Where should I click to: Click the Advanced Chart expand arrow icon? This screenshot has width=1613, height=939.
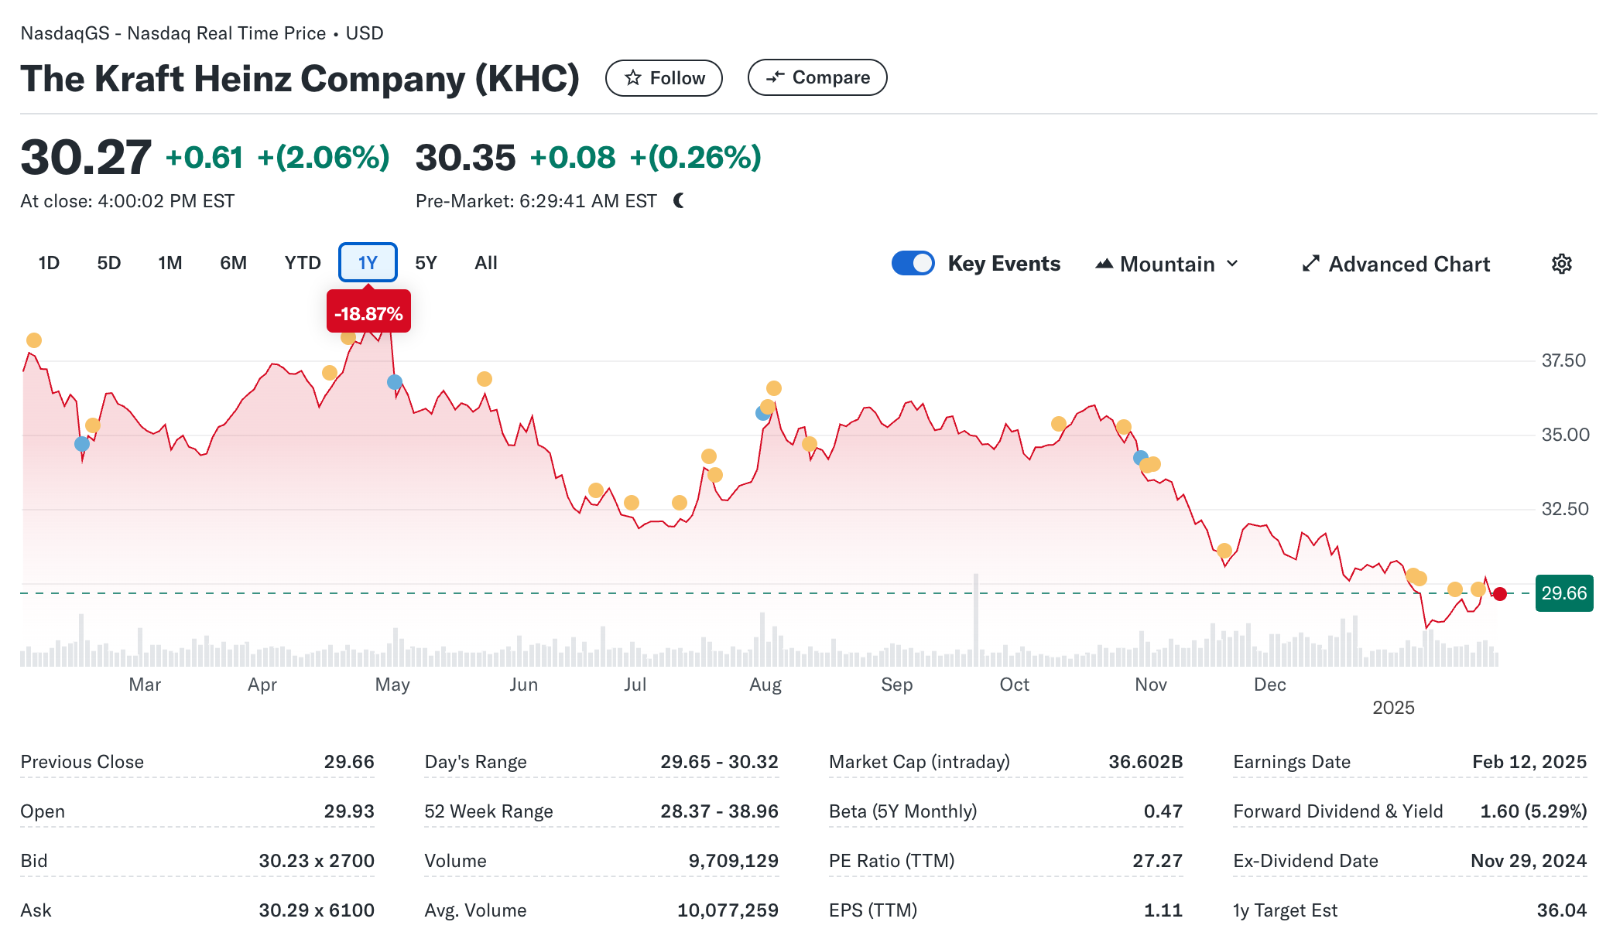click(x=1310, y=264)
